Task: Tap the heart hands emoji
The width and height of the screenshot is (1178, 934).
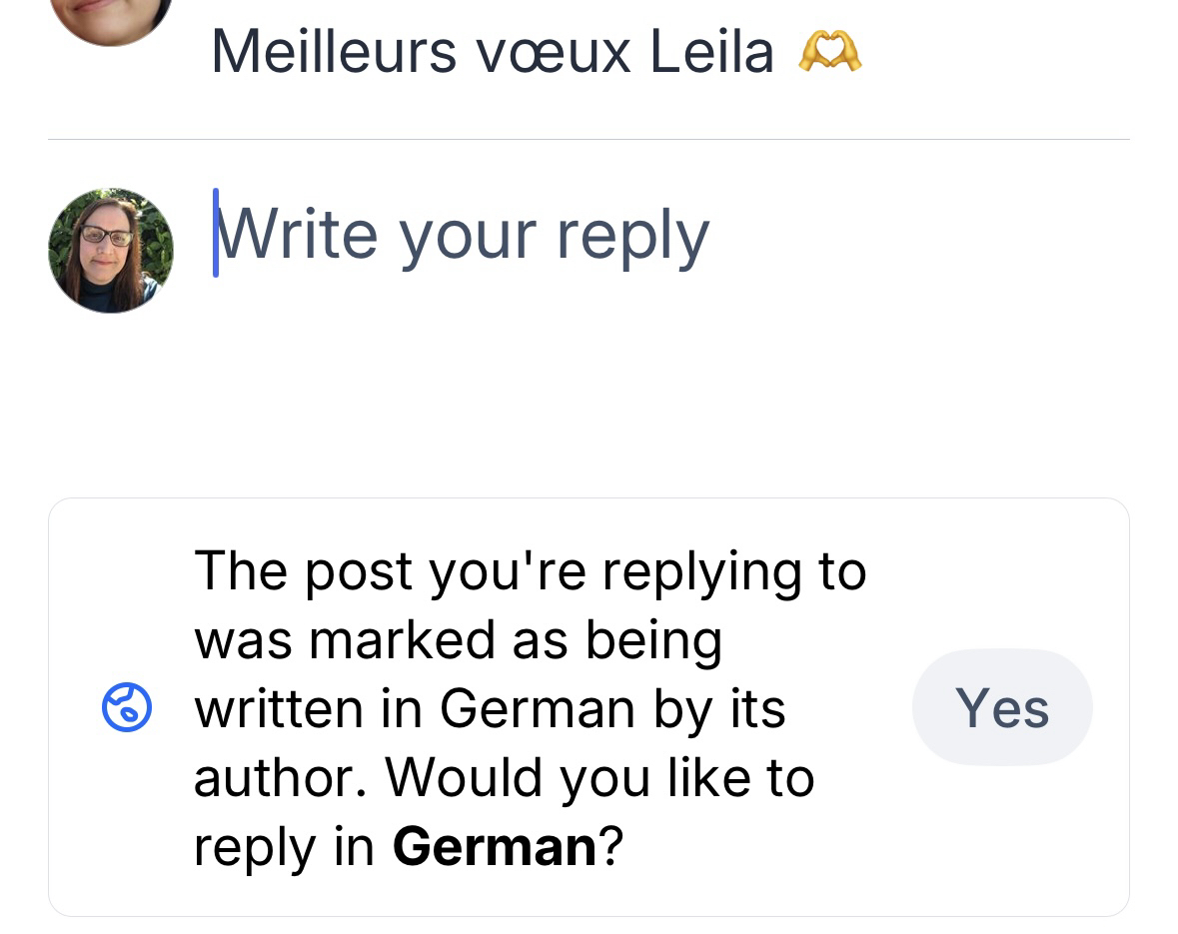Action: (829, 52)
